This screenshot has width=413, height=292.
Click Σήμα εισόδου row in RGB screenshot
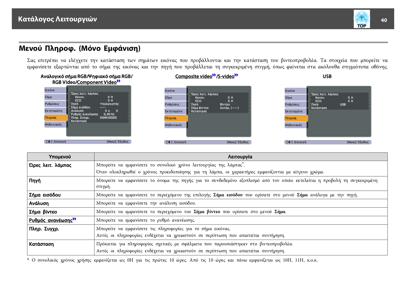[99, 107]
